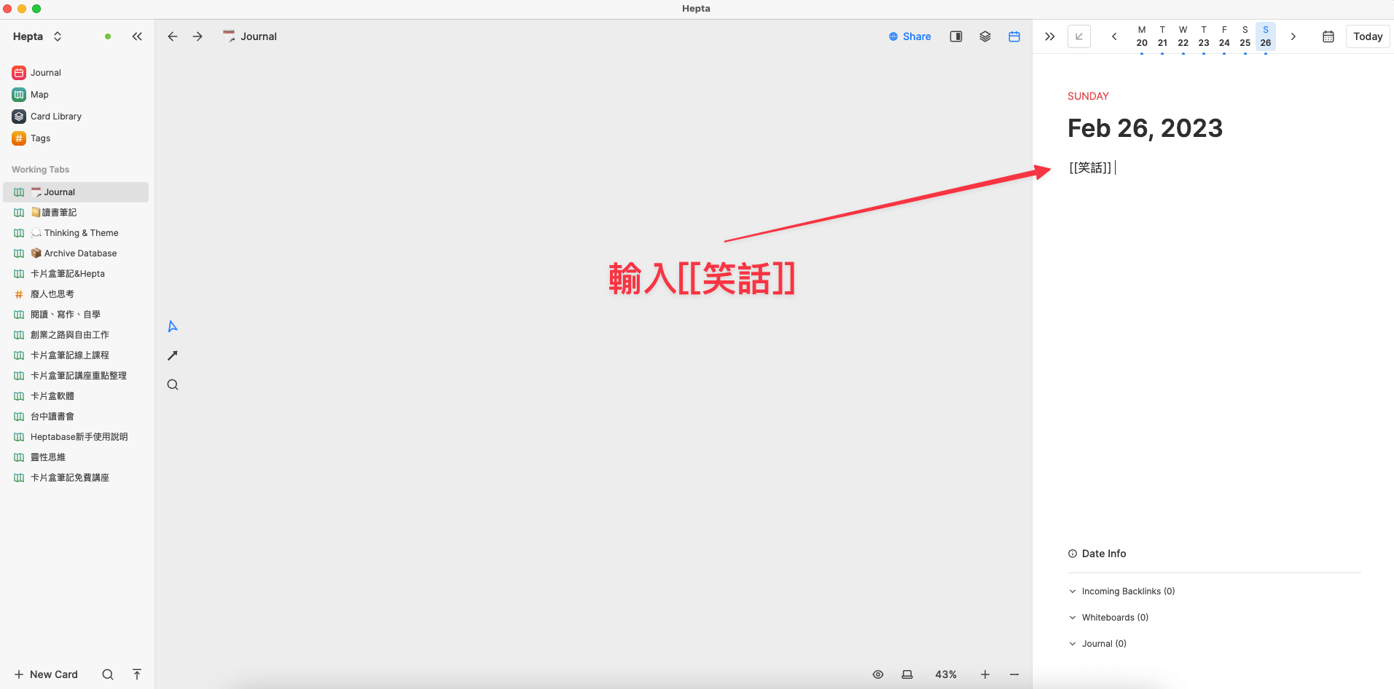Toggle the journal calendar panel
The height and width of the screenshot is (689, 1394).
point(1014,36)
